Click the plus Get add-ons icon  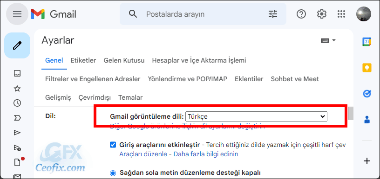coord(367,161)
